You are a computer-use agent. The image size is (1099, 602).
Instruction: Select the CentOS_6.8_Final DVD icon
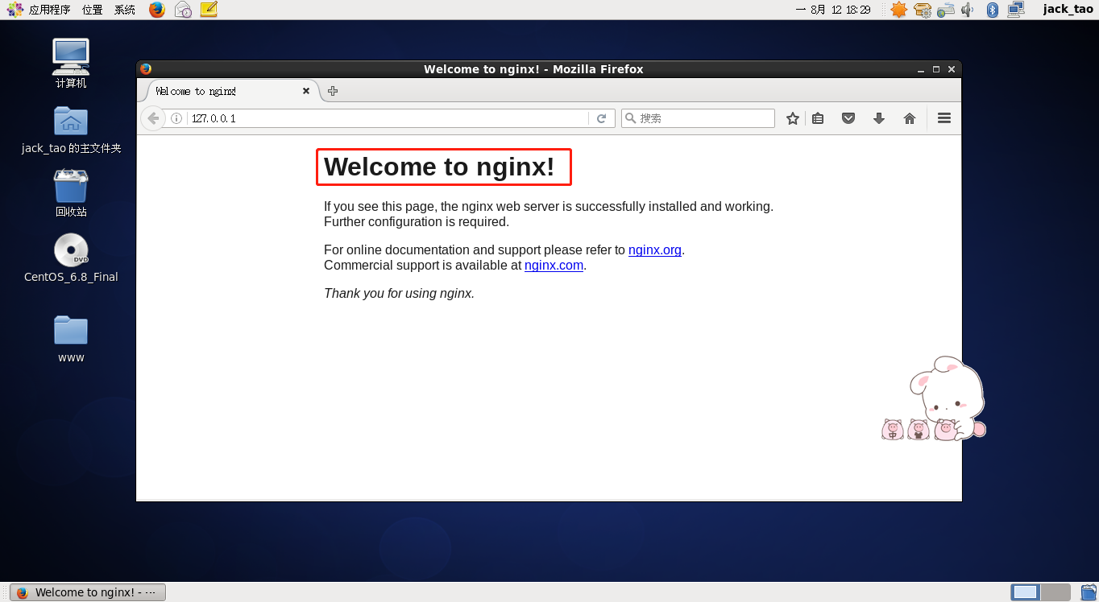[x=71, y=258]
